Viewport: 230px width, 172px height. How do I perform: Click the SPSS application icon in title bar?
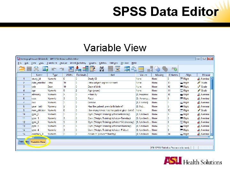(19, 59)
